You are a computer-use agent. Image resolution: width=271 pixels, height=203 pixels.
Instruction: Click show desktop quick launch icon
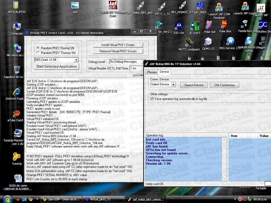pyautogui.click(x=24, y=199)
